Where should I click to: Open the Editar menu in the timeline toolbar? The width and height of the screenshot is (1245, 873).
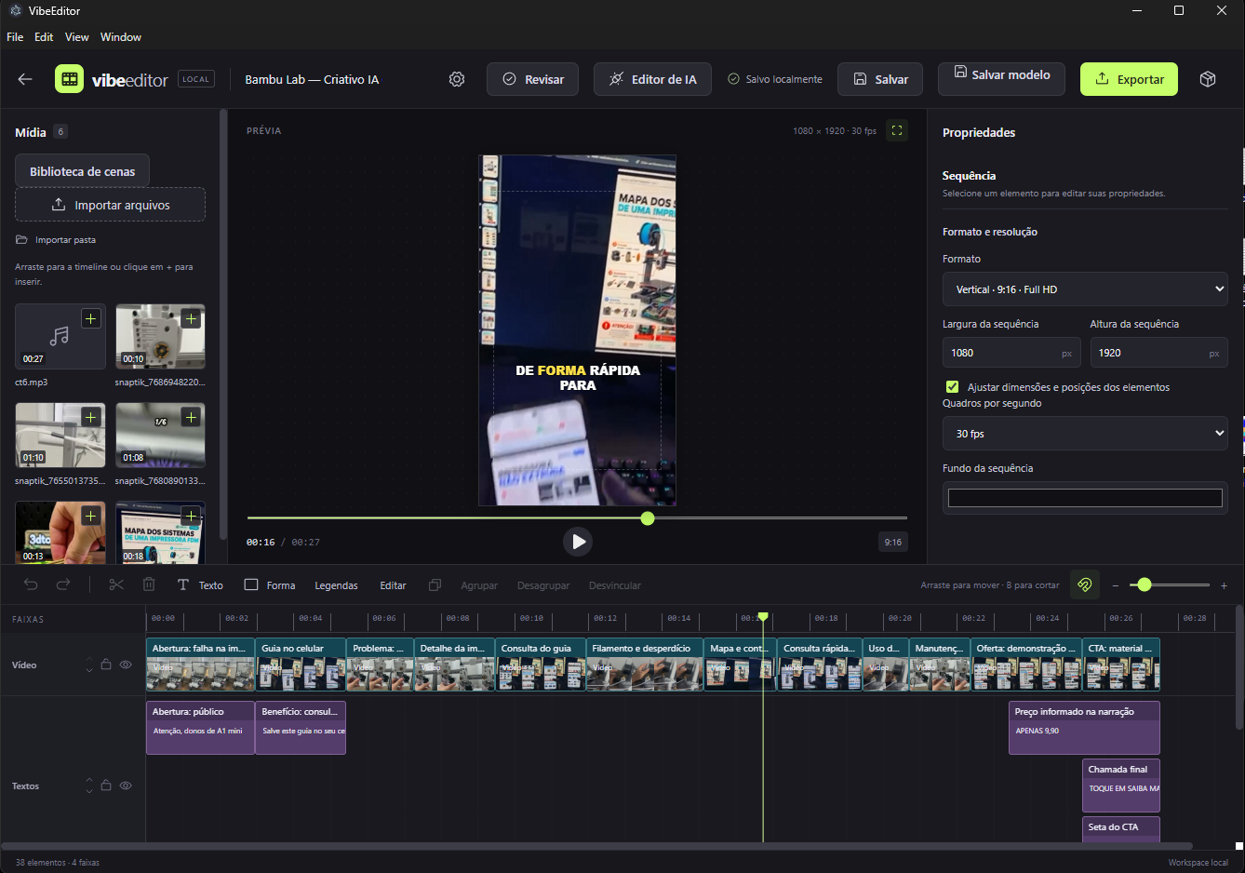(393, 585)
